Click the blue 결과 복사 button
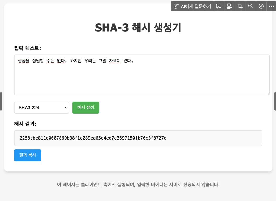The width and height of the screenshot is (276, 201). 28,155
